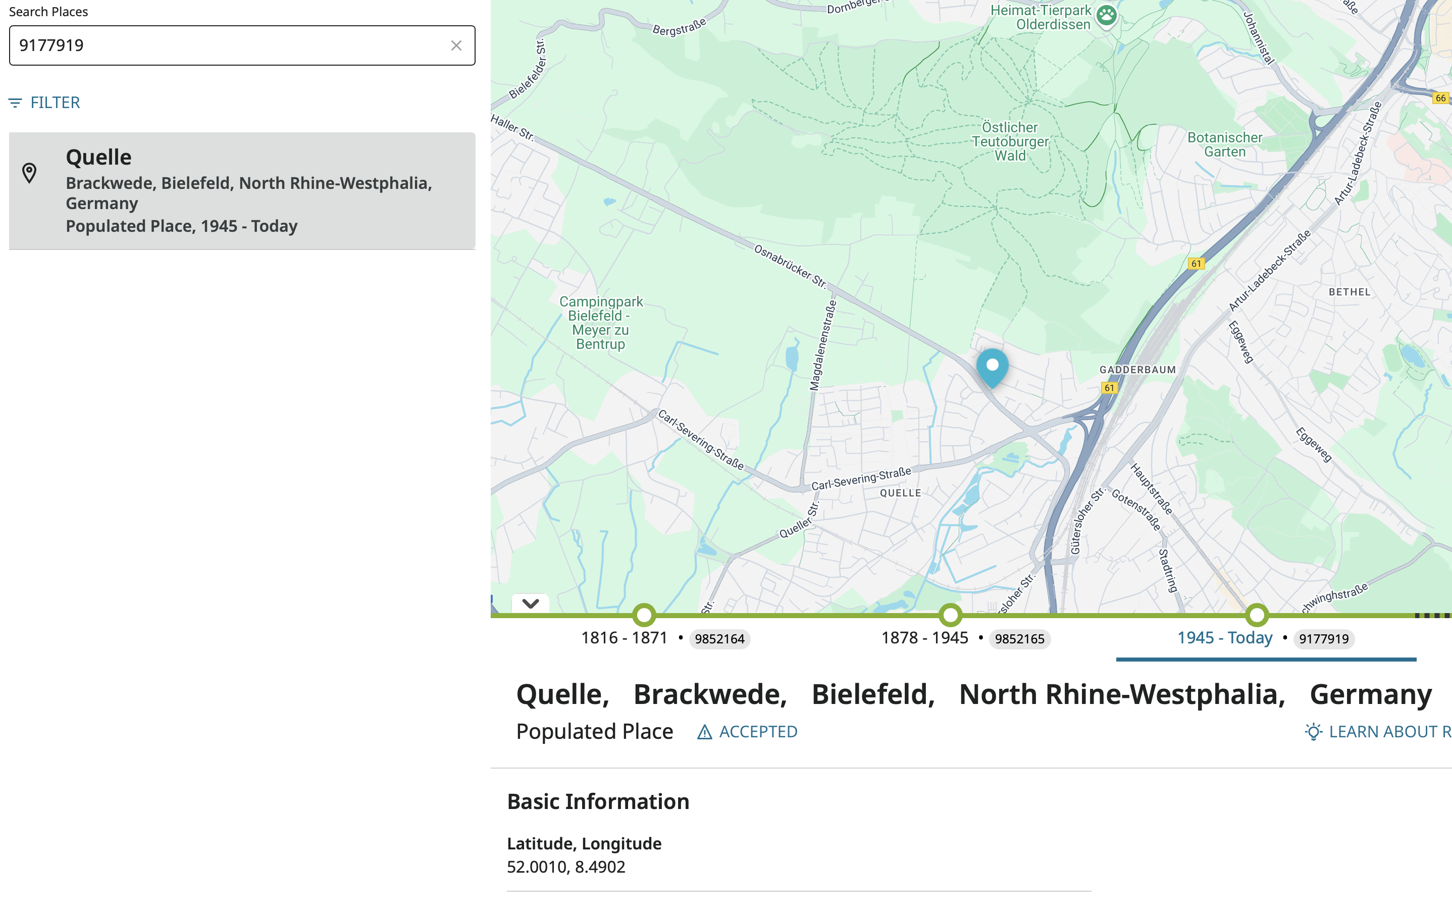The image size is (1452, 908).
Task: Select the 1816 - 1871 timeline circle
Action: [644, 615]
